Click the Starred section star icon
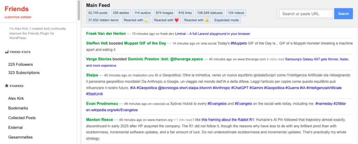 [6, 85]
